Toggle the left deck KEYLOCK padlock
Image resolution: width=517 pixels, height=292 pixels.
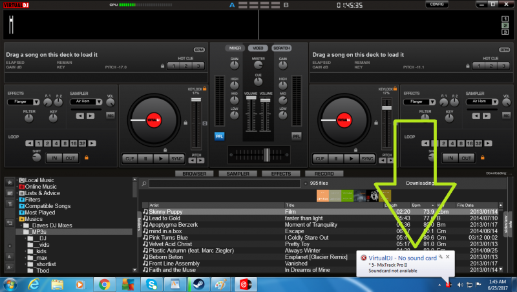205,89
